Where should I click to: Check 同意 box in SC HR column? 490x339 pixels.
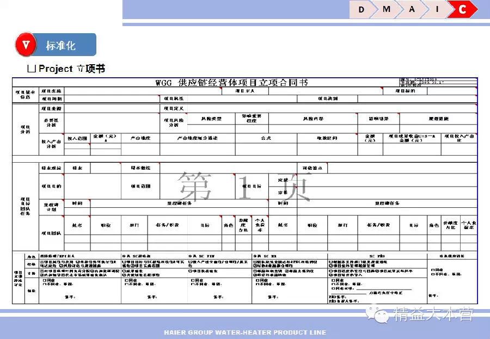(x=257, y=281)
